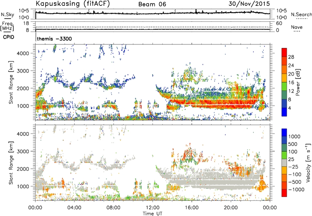This screenshot has height=216, width=312.
Task: Click the "18" frequency axis tick
Action: tap(26, 23)
